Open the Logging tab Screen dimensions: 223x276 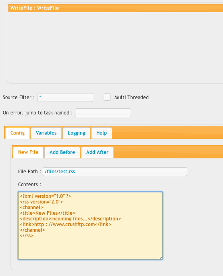click(x=76, y=133)
